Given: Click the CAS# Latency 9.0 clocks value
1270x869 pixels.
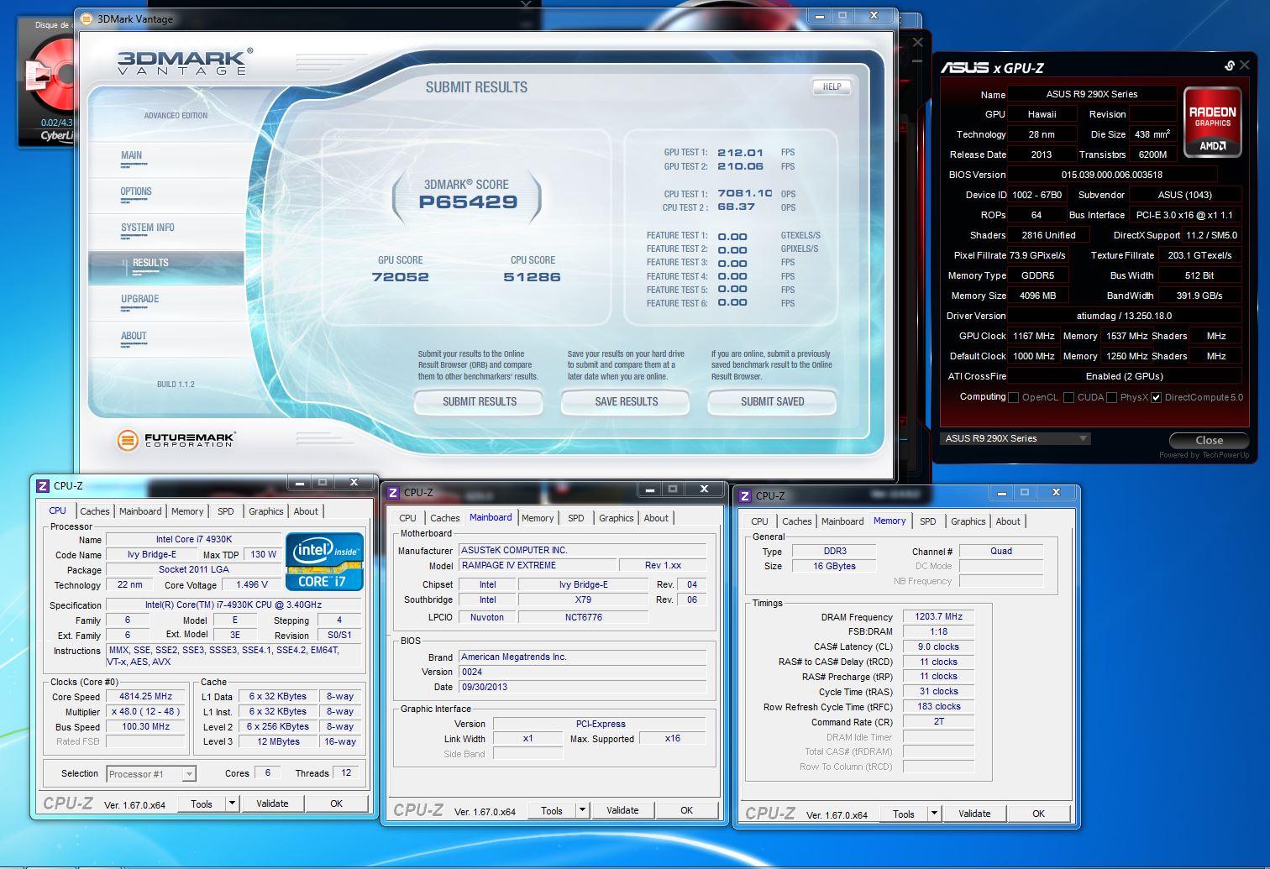Looking at the screenshot, I should point(938,647).
